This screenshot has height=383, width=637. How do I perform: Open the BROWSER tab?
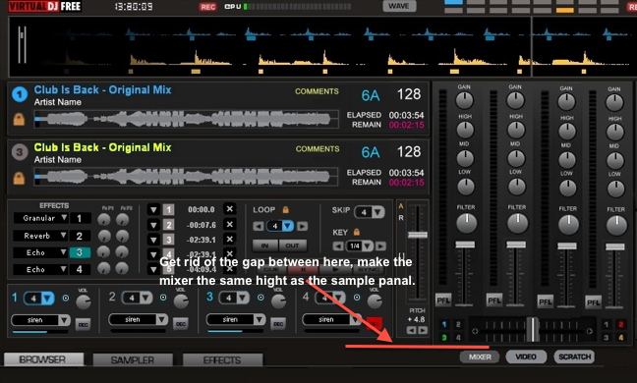42,359
